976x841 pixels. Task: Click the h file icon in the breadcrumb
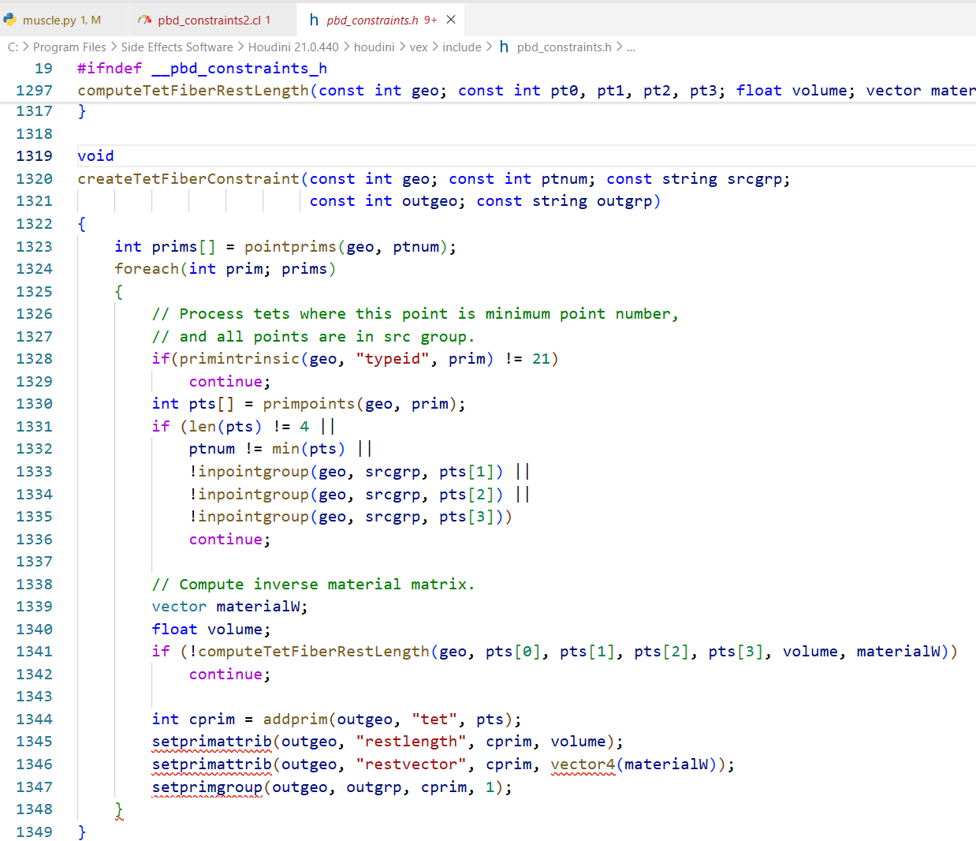coord(504,47)
